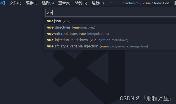Open the 查看(V) menu

(64, 3)
